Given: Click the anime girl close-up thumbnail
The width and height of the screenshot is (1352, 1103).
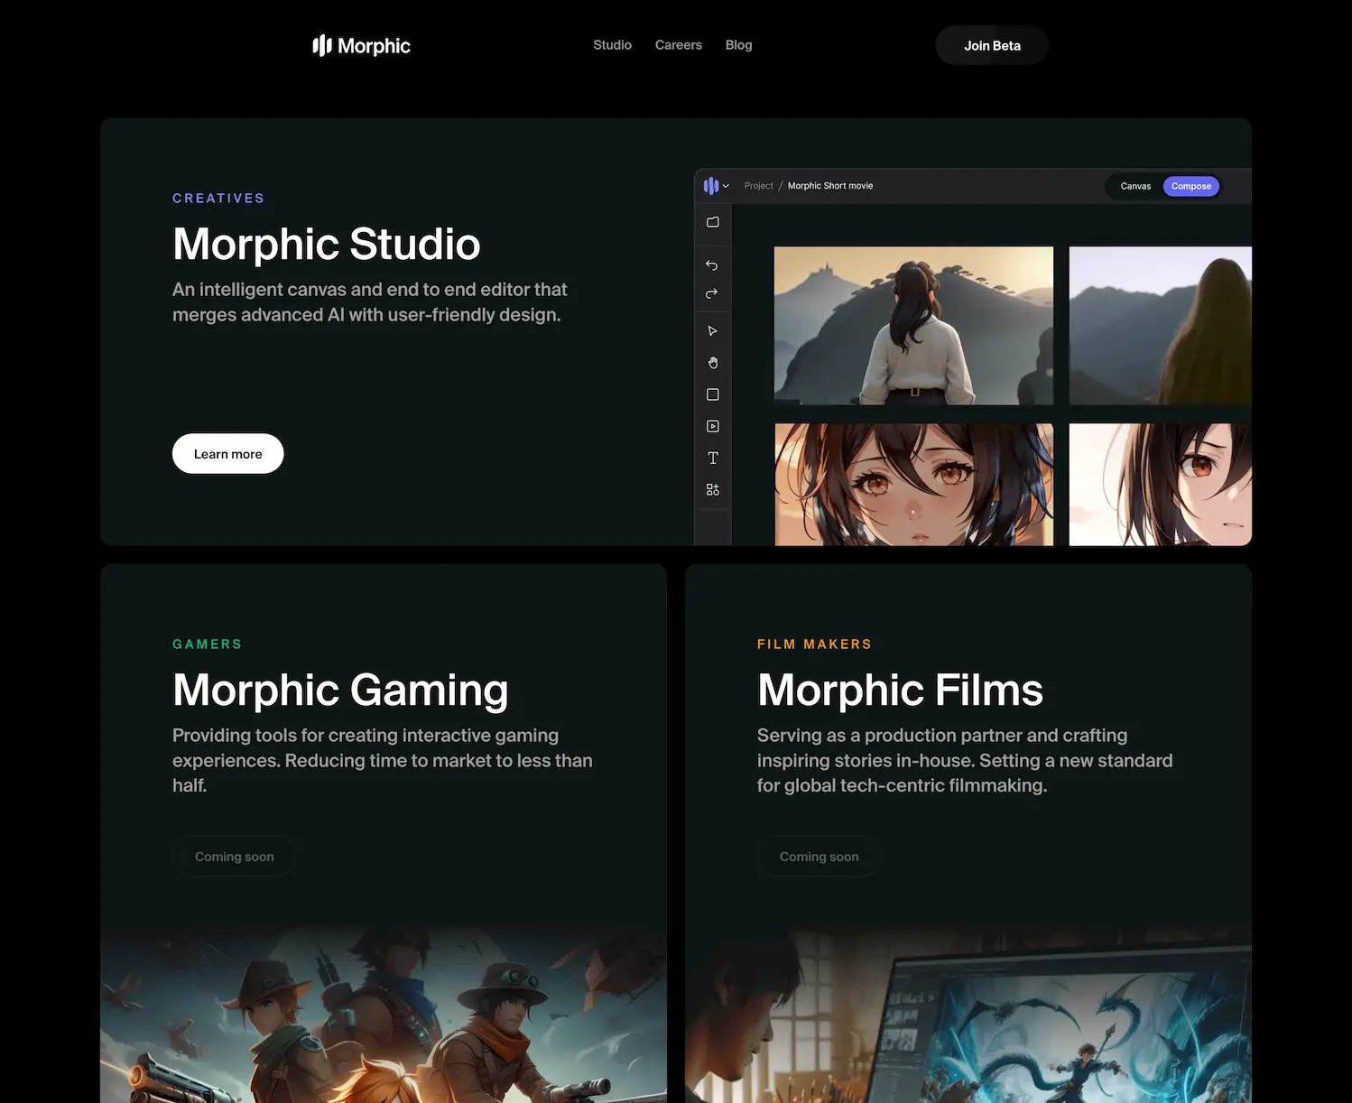Looking at the screenshot, I should (x=913, y=485).
